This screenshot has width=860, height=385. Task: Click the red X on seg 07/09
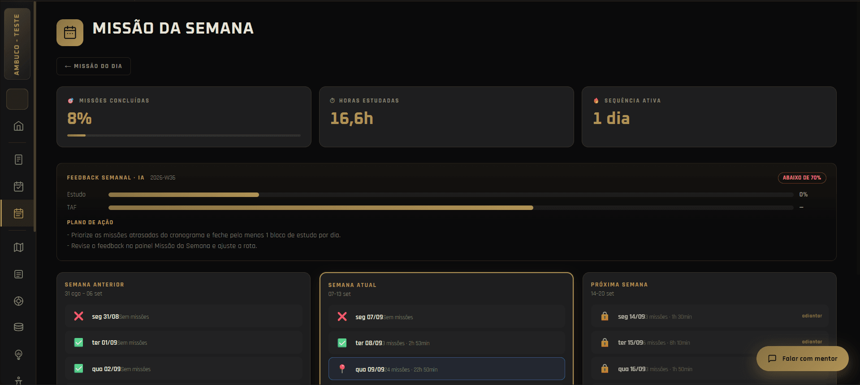tap(342, 317)
